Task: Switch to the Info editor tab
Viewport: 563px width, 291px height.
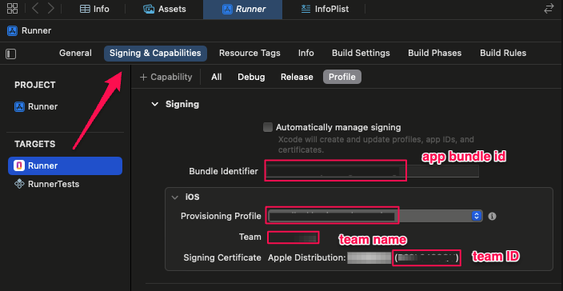Action: tap(95, 9)
